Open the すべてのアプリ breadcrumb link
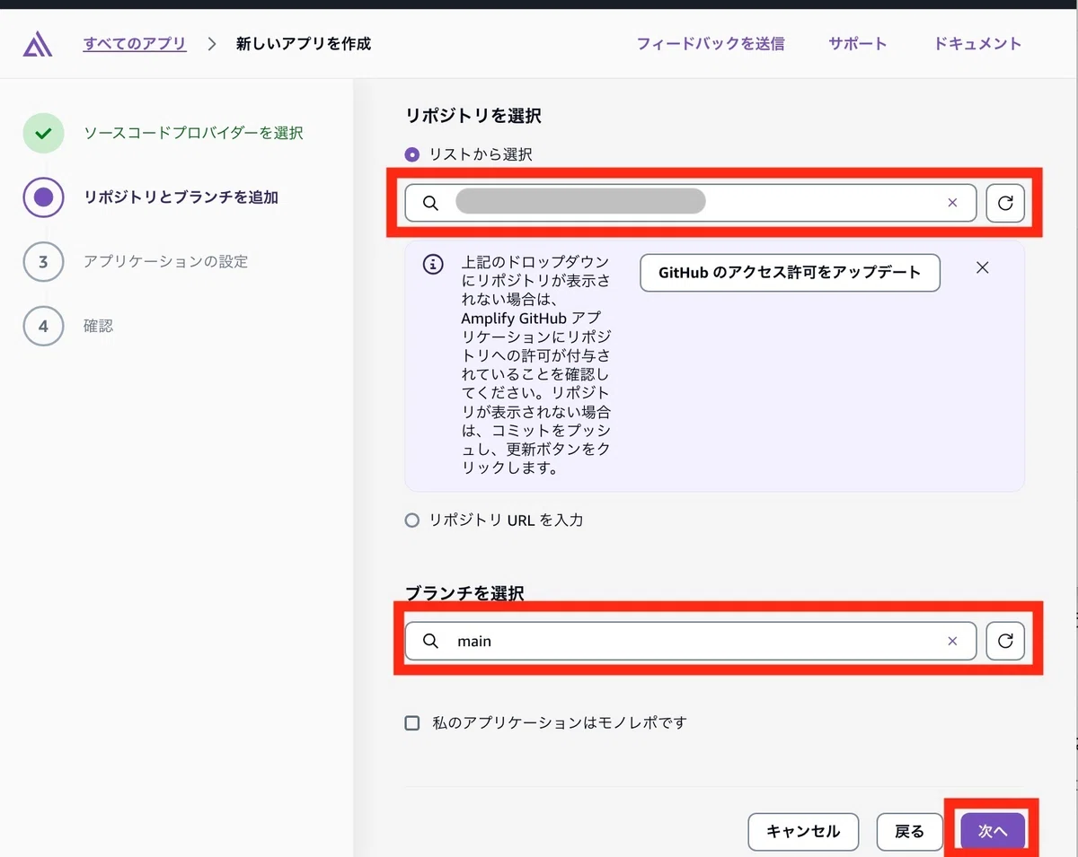 pos(135,43)
